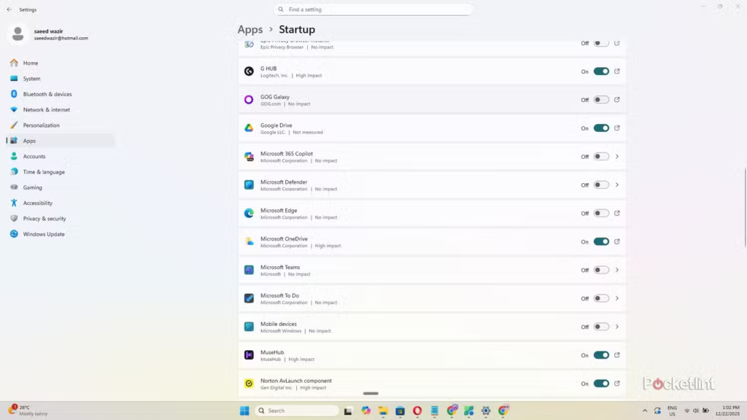Click the back arrow in Settings

coord(9,9)
